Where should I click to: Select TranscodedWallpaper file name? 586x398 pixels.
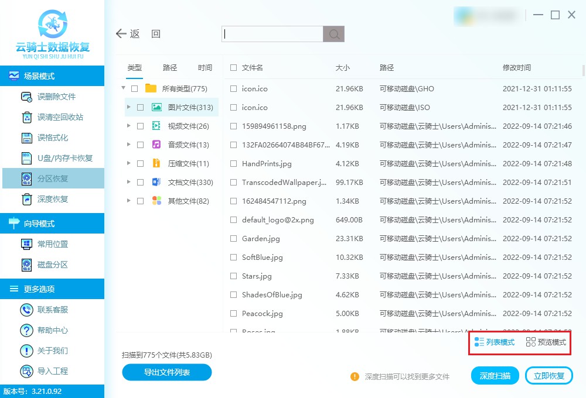284,182
